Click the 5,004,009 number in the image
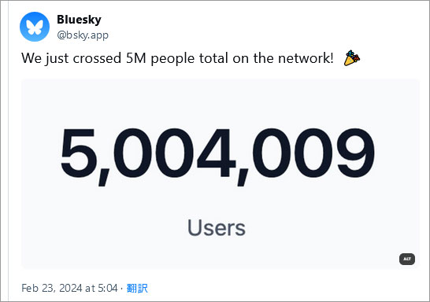 (217, 154)
